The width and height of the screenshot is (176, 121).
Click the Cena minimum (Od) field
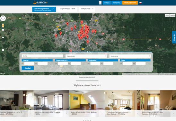point(29,63)
